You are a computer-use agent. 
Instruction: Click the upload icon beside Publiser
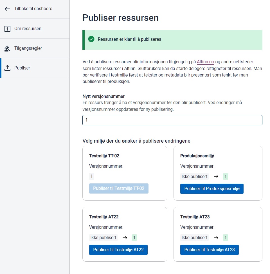click(8, 68)
